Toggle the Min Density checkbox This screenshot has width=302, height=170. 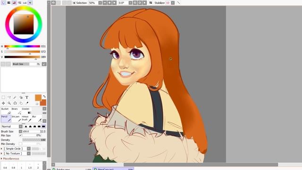click(x=20, y=144)
